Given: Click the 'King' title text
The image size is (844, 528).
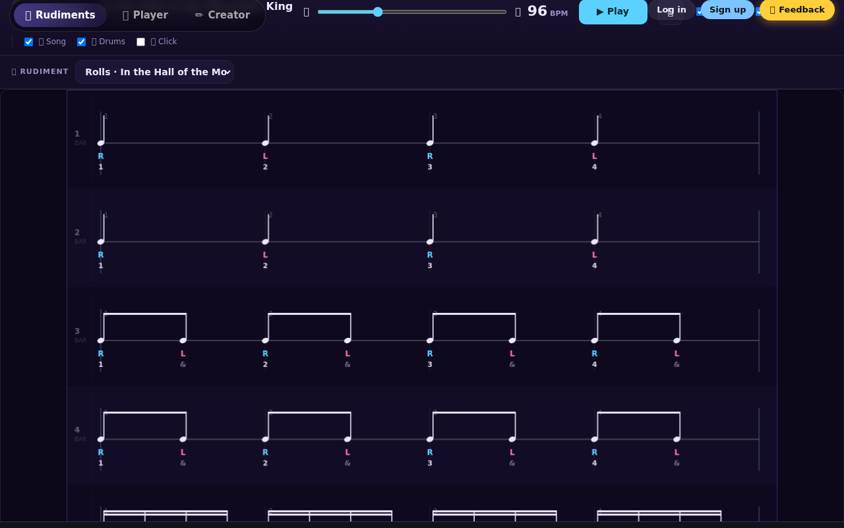Looking at the screenshot, I should [x=280, y=7].
